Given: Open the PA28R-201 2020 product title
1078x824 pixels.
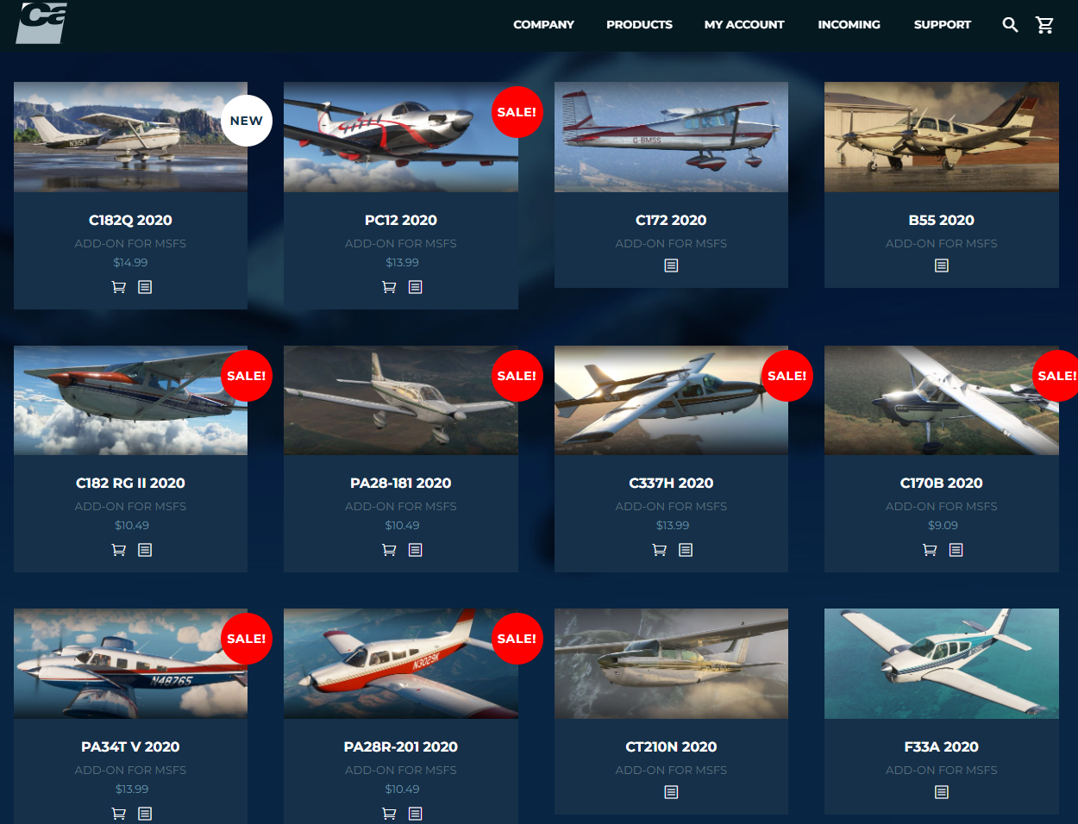Looking at the screenshot, I should (x=401, y=747).
